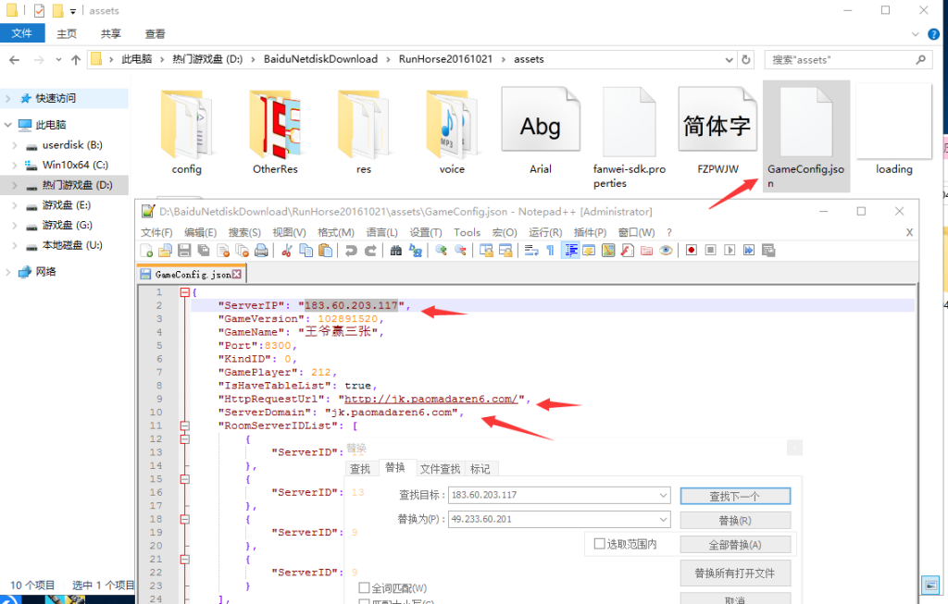Check the 全词匹配(W) option

pos(364,587)
